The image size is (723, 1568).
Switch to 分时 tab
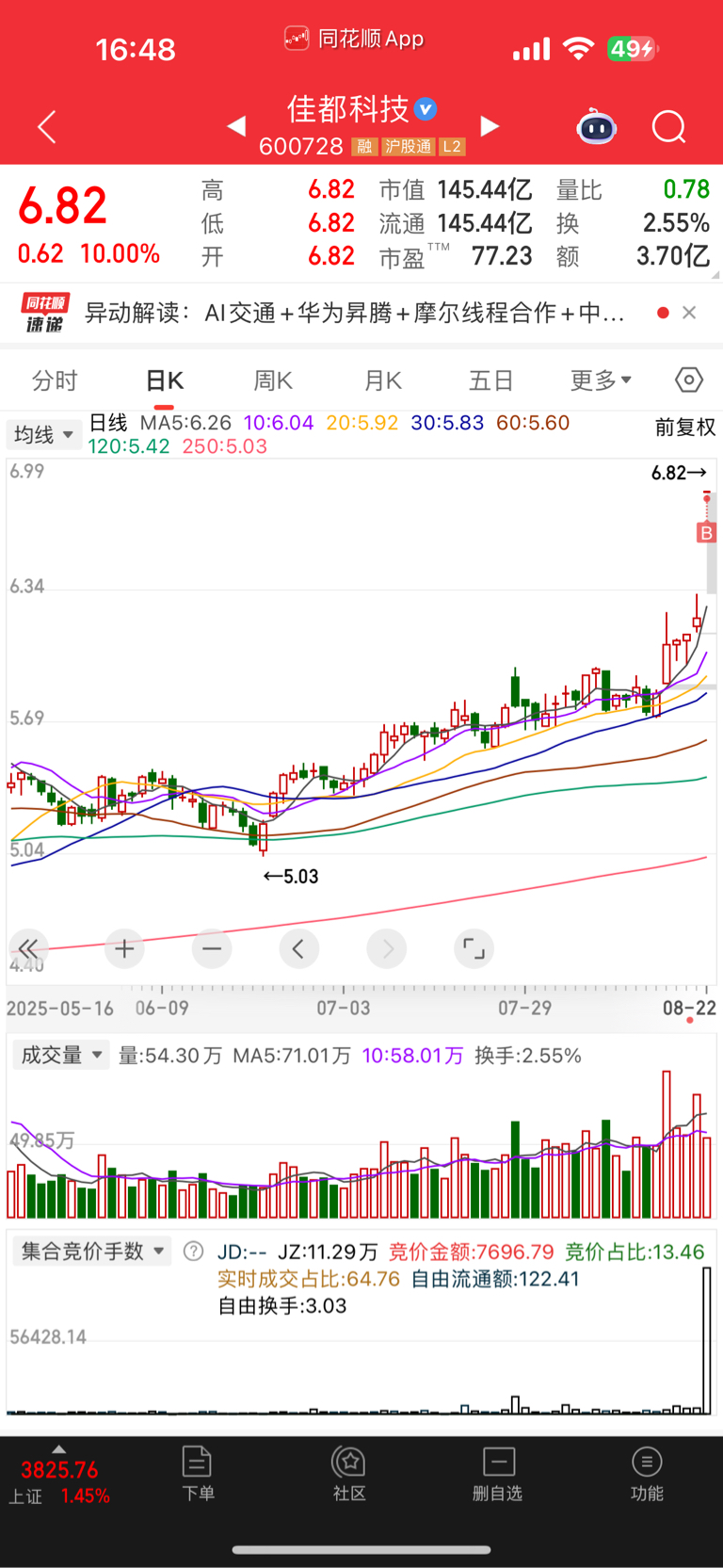click(55, 380)
